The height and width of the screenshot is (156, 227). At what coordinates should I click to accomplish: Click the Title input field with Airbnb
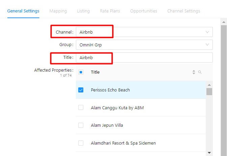point(144,57)
